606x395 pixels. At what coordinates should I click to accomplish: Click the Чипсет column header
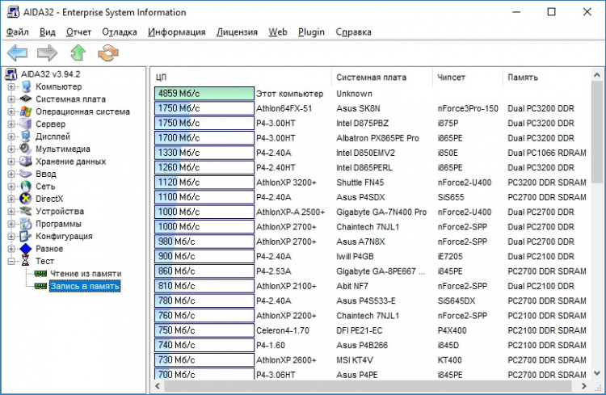coord(451,77)
